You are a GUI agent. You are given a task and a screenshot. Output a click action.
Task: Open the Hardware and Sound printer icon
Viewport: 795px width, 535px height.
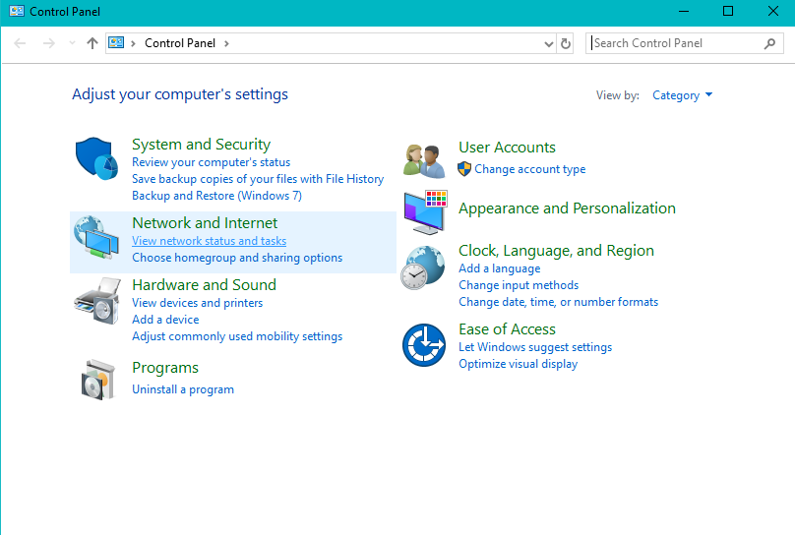point(97,300)
